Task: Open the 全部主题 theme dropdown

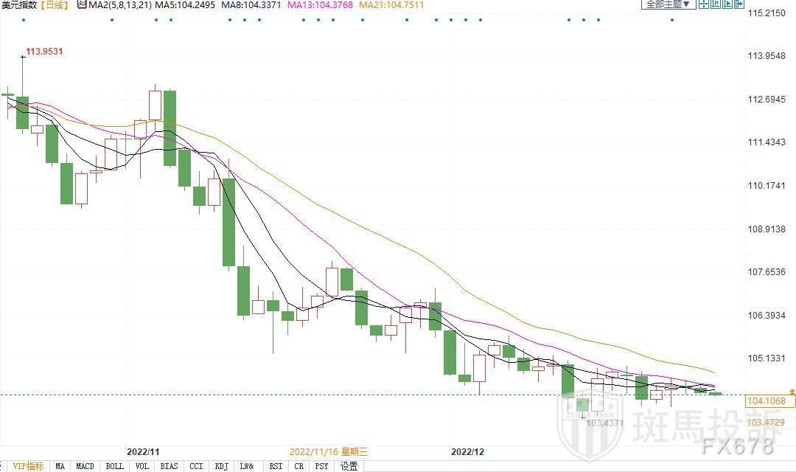Action: point(668,4)
